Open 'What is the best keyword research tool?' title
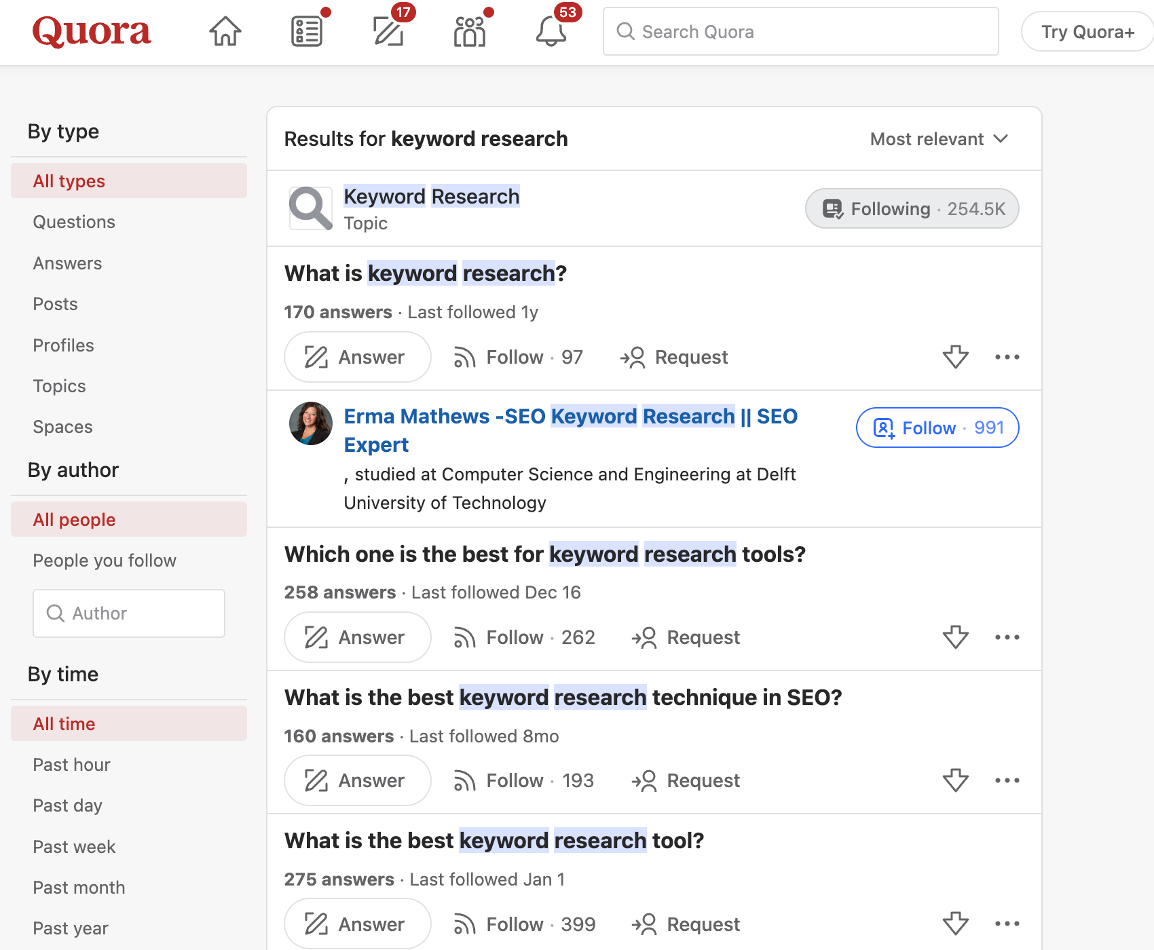The height and width of the screenshot is (950, 1154). coord(494,840)
